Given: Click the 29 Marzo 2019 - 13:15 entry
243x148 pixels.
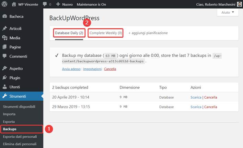Looking at the screenshot, I should [71, 107].
